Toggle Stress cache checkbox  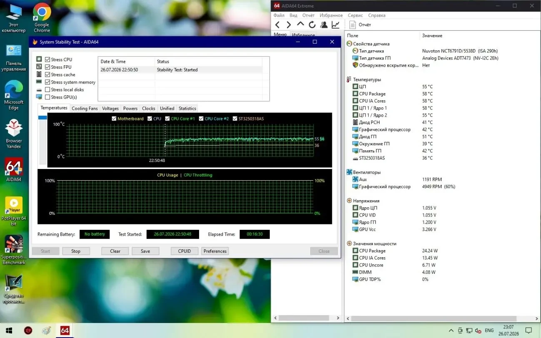[47, 75]
